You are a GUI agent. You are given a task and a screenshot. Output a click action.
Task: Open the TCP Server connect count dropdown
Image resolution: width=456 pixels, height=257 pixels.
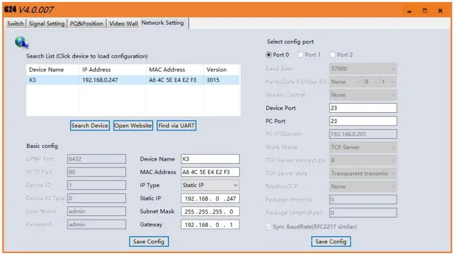pyautogui.click(x=363, y=161)
